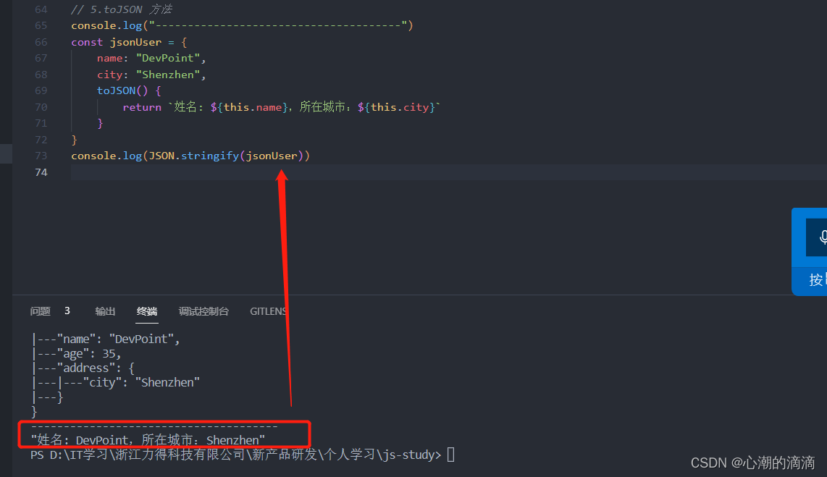Click the console.log dashes line 65
This screenshot has height=477, width=827.
click(242, 25)
